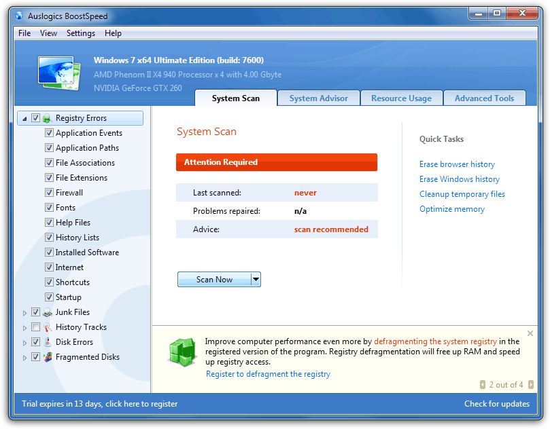Expand the Fragmented Disks tree node
550x429 pixels.
point(24,358)
